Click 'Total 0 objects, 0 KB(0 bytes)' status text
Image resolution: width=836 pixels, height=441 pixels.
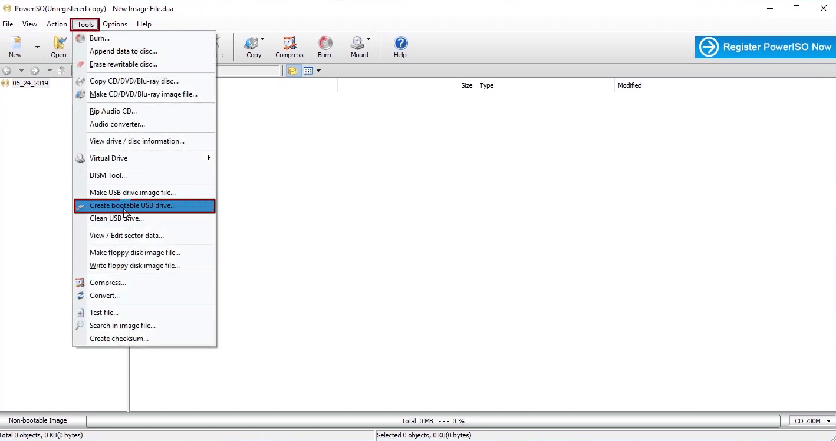click(x=41, y=435)
